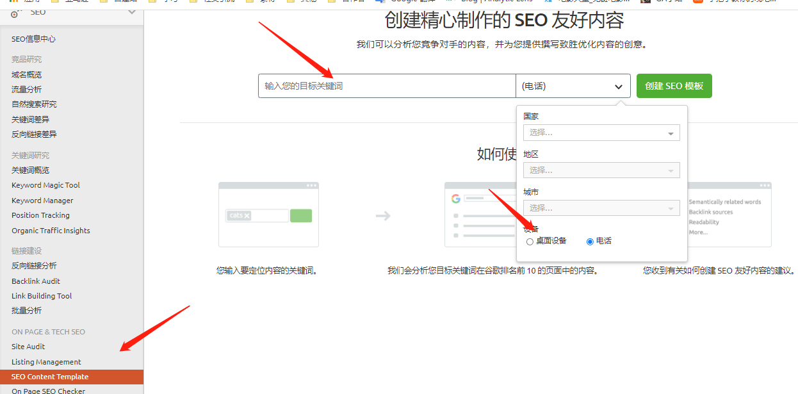Click the 地区 label in the dropdown panel
798x394 pixels.
pyautogui.click(x=531, y=154)
